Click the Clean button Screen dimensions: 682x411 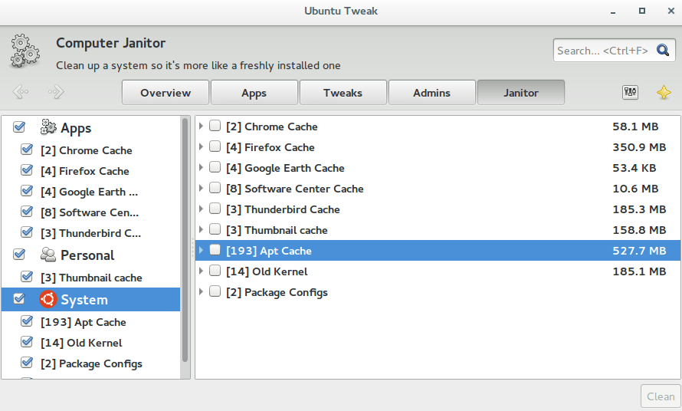pos(661,396)
